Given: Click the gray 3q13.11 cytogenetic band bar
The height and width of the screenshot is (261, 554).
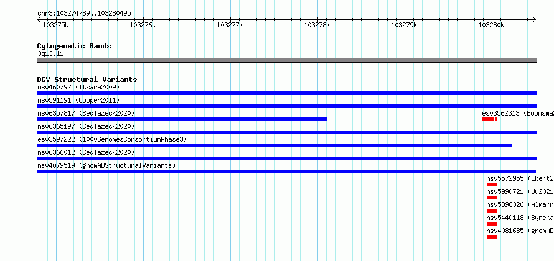Looking at the screenshot, I should 286,60.
